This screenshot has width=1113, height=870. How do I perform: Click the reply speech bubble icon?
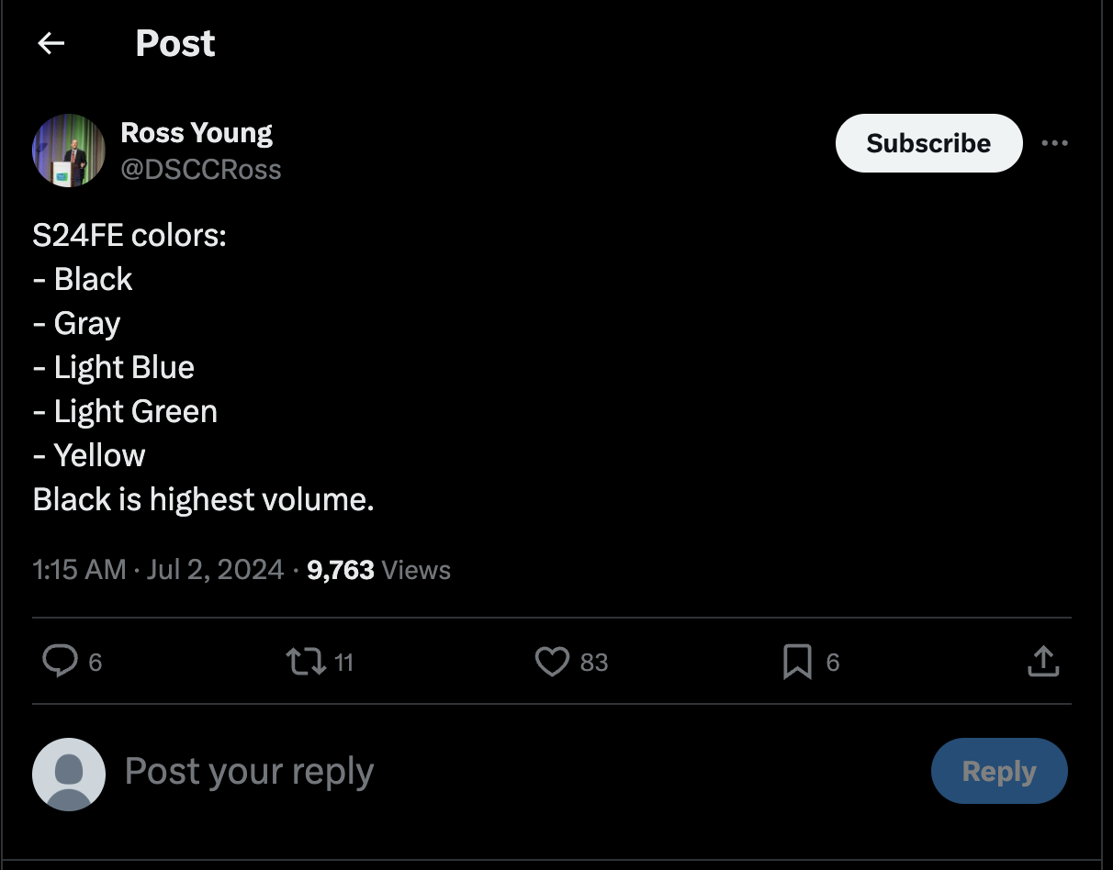coord(61,662)
